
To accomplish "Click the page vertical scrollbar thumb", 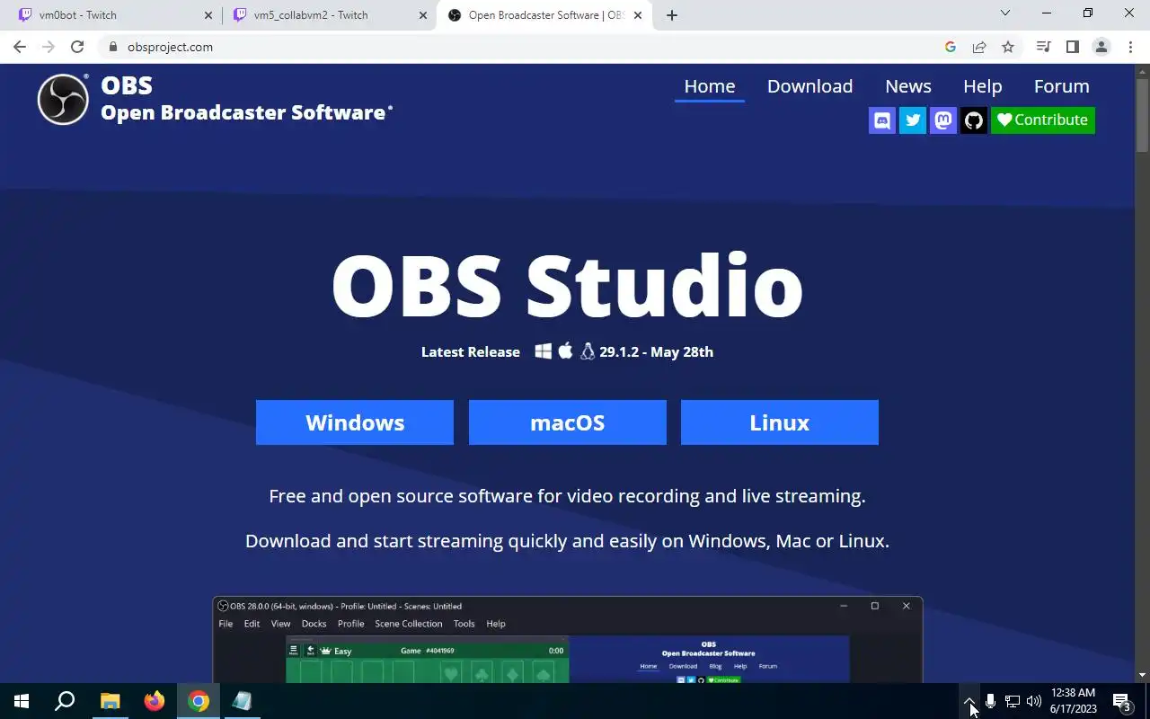I will pyautogui.click(x=1142, y=114).
